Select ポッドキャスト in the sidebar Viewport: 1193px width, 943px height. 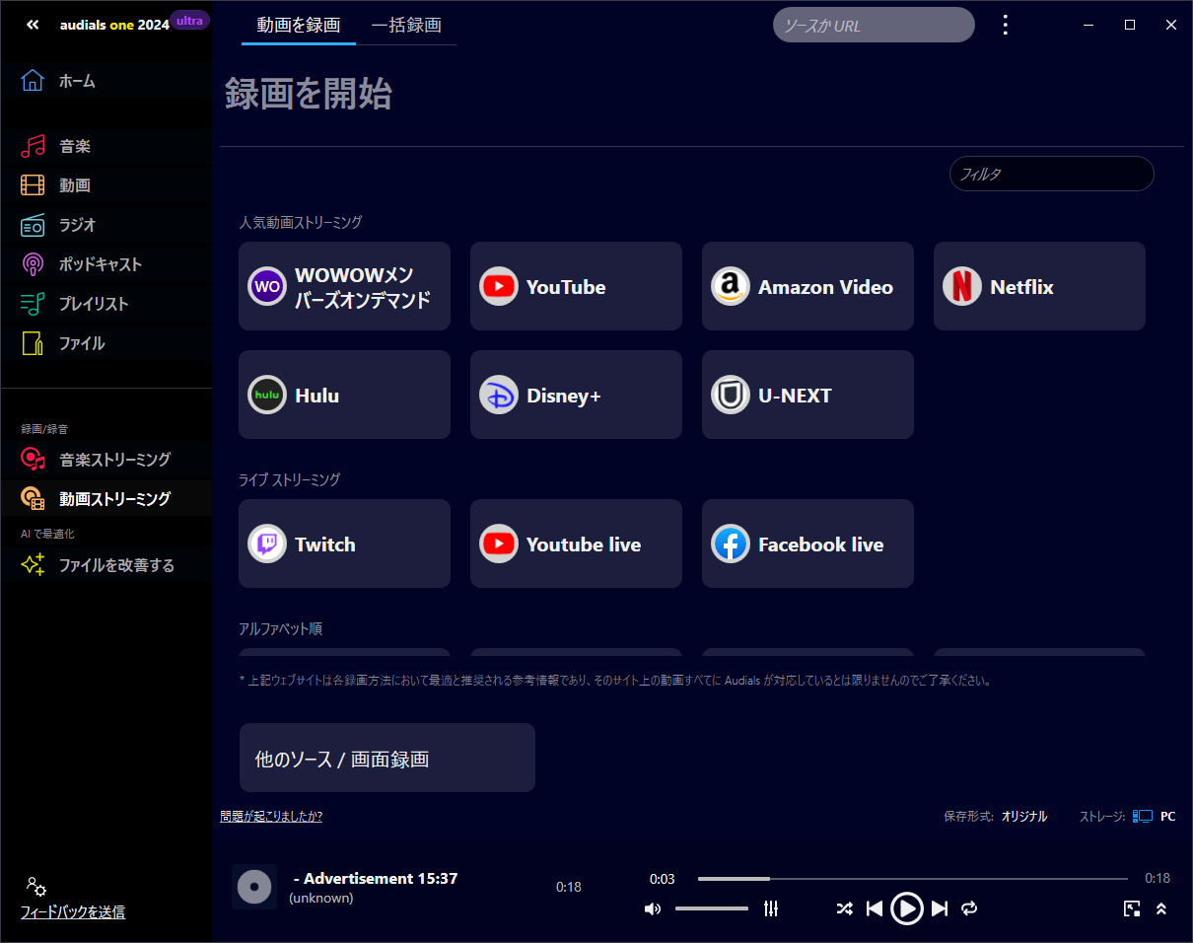click(x=105, y=264)
